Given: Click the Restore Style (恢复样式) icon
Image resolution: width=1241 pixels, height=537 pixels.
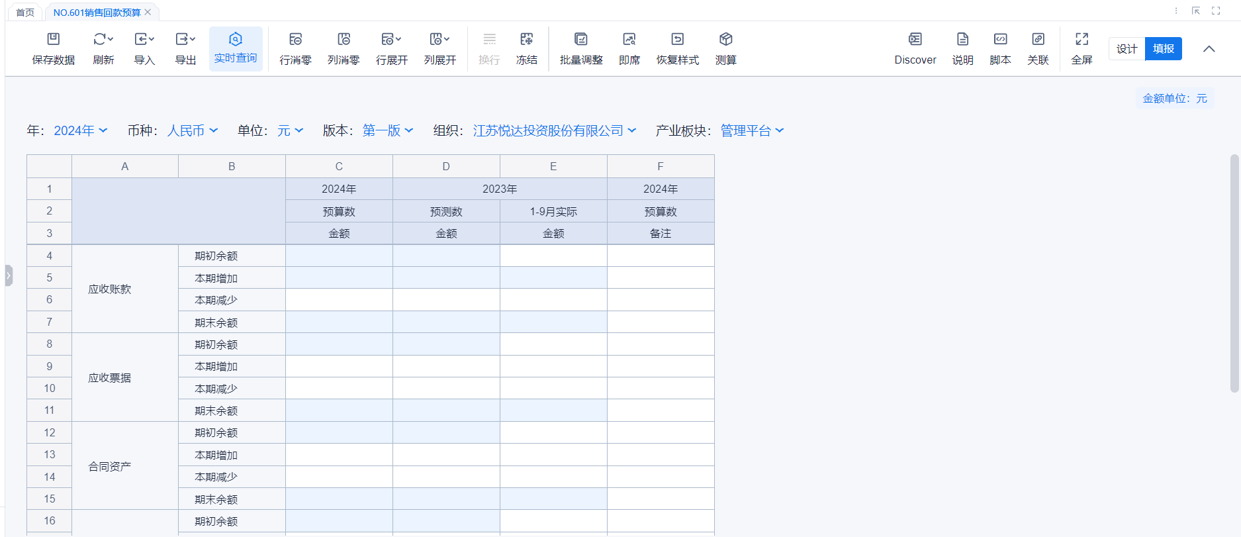Looking at the screenshot, I should (677, 40).
